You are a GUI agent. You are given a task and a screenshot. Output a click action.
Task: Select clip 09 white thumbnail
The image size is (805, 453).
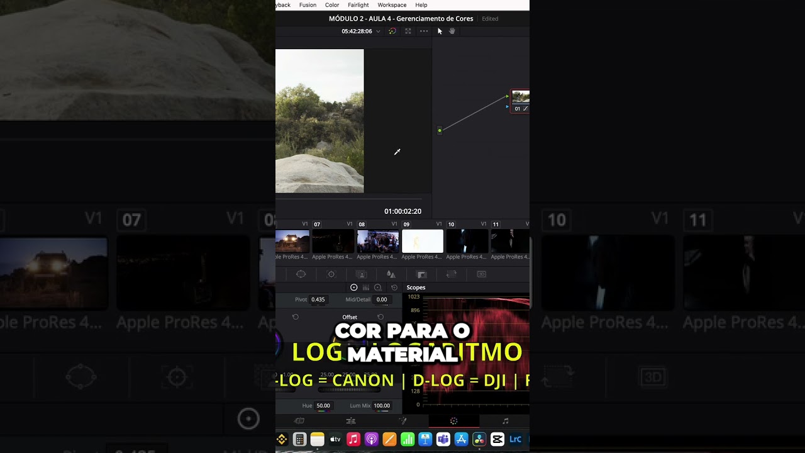[423, 242]
